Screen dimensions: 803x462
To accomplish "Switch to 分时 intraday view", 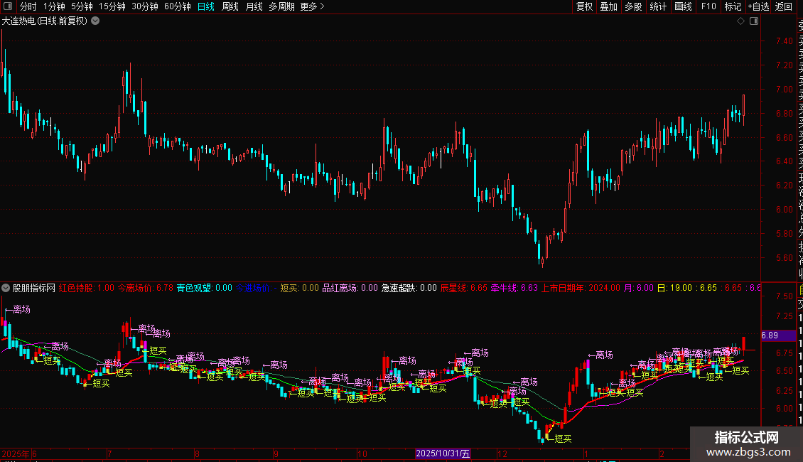I will click(x=28, y=6).
